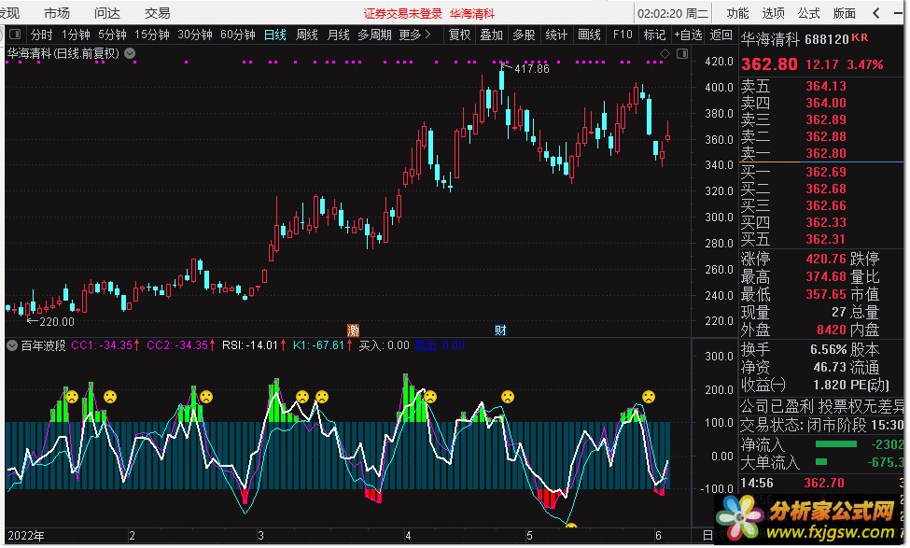Open the 多股 multi-stock view
The height and width of the screenshot is (548, 910).
click(x=524, y=35)
